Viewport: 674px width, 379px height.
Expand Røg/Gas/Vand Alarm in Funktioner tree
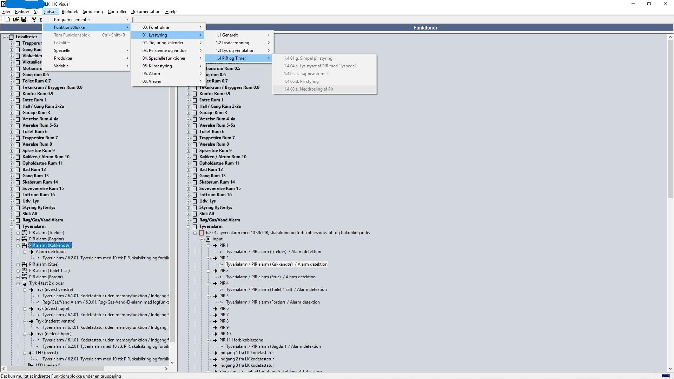click(x=189, y=220)
